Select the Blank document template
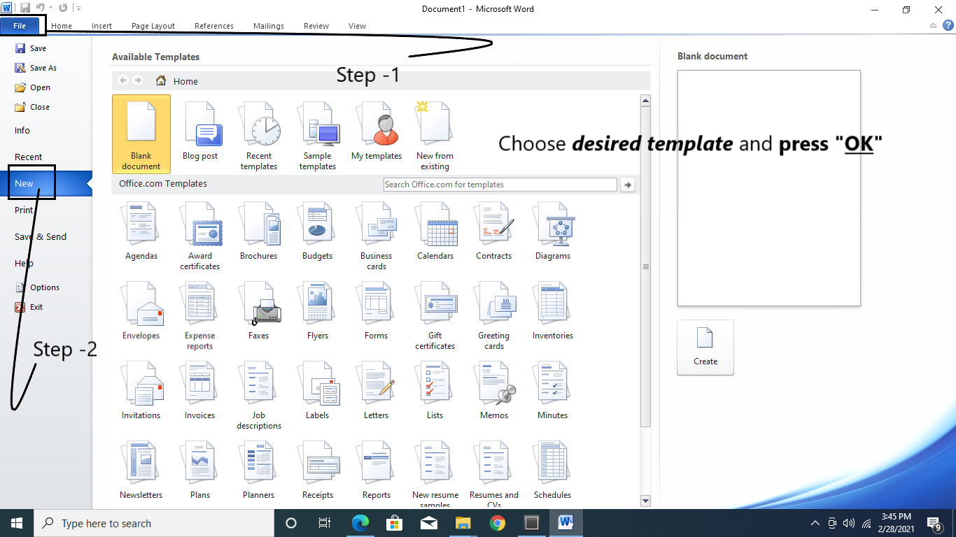 [x=141, y=134]
